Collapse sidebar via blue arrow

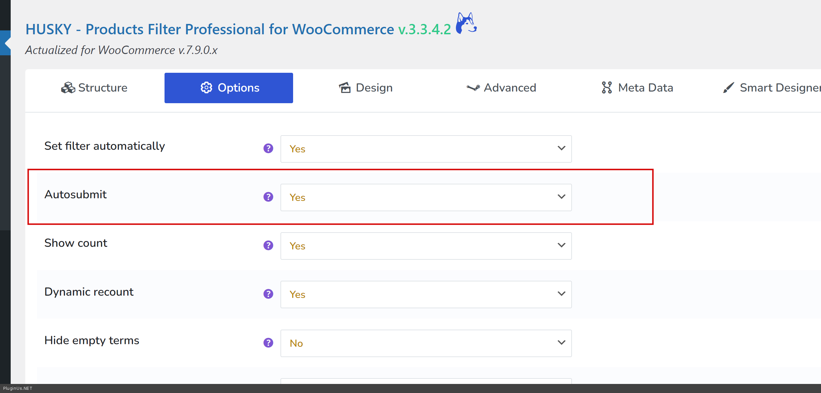(6, 43)
